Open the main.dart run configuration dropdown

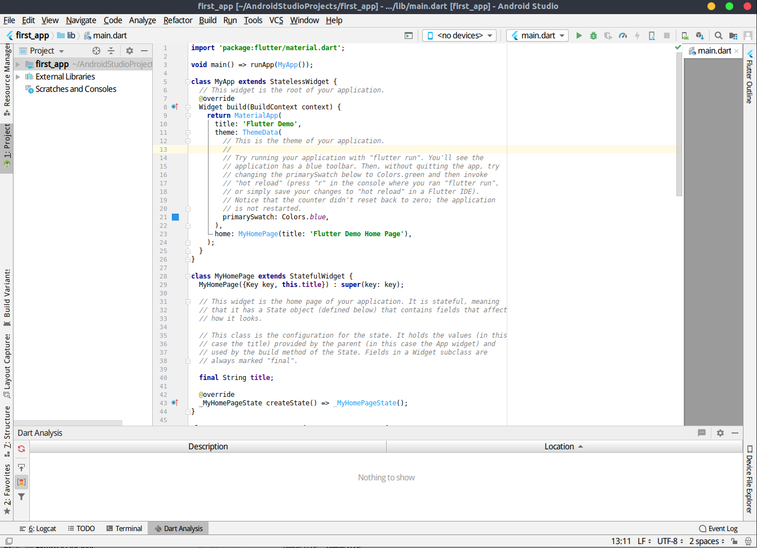537,35
